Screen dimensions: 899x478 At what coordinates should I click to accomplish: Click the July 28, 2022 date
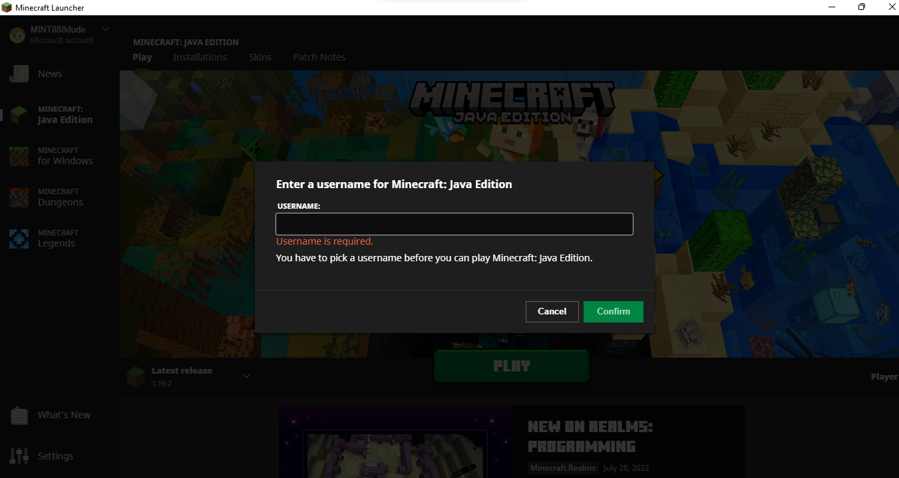pos(626,468)
